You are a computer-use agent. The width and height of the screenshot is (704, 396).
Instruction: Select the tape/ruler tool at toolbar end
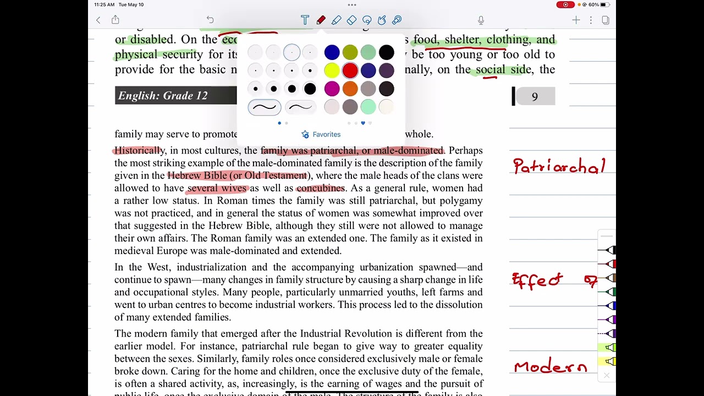click(397, 20)
